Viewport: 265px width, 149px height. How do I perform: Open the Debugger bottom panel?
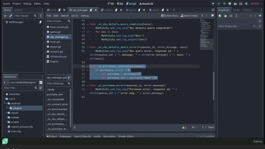pyautogui.click(x=65, y=136)
